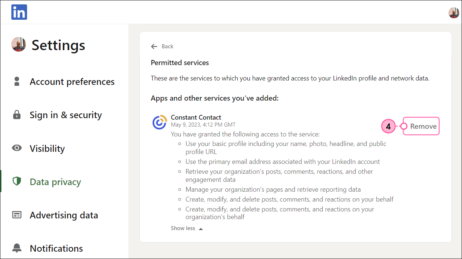This screenshot has width=462, height=259.
Task: Remove Constant Contact service access
Action: (x=423, y=126)
